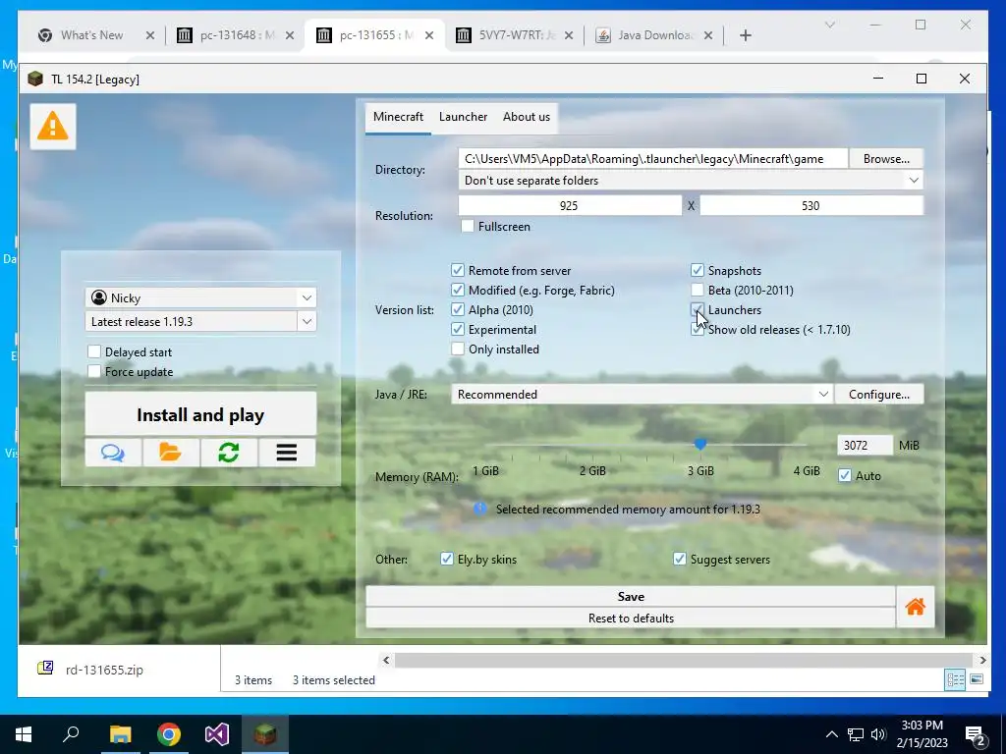Switch Explorer to large thumbnails view icon
Viewport: 1006px width, 754px height.
977,679
